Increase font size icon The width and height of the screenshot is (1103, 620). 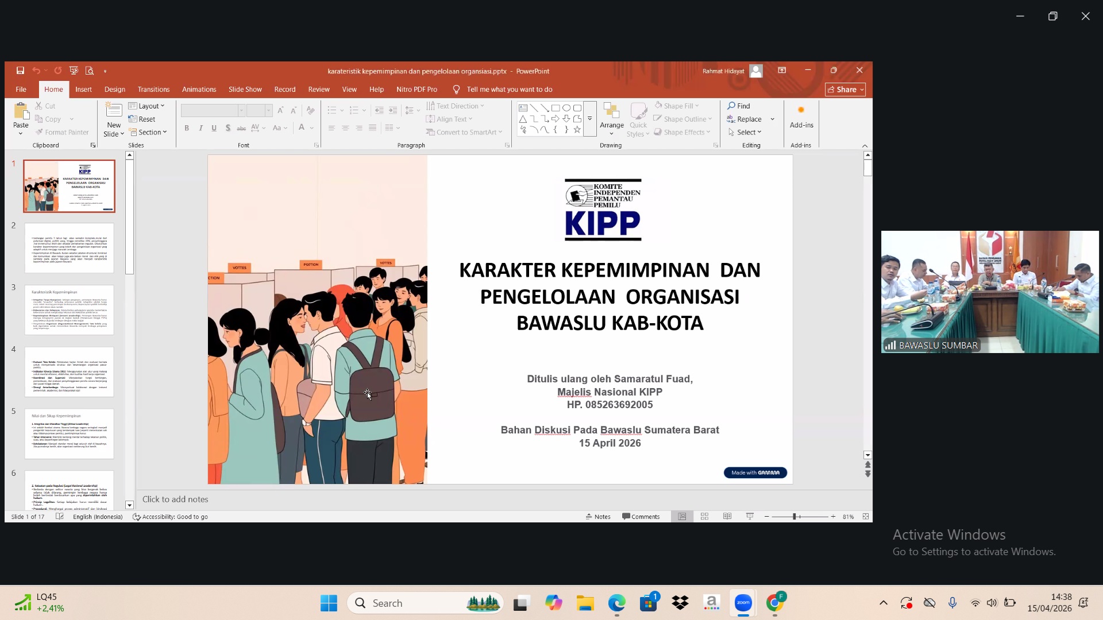click(280, 110)
